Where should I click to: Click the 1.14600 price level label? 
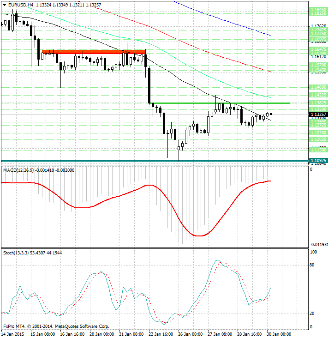[318, 87]
